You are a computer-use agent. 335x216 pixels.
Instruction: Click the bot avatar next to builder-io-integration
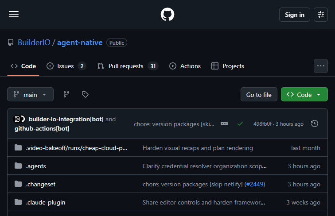17,119
